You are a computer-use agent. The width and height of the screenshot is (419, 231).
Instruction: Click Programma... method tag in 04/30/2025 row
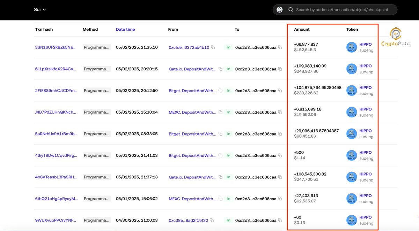click(x=97, y=220)
